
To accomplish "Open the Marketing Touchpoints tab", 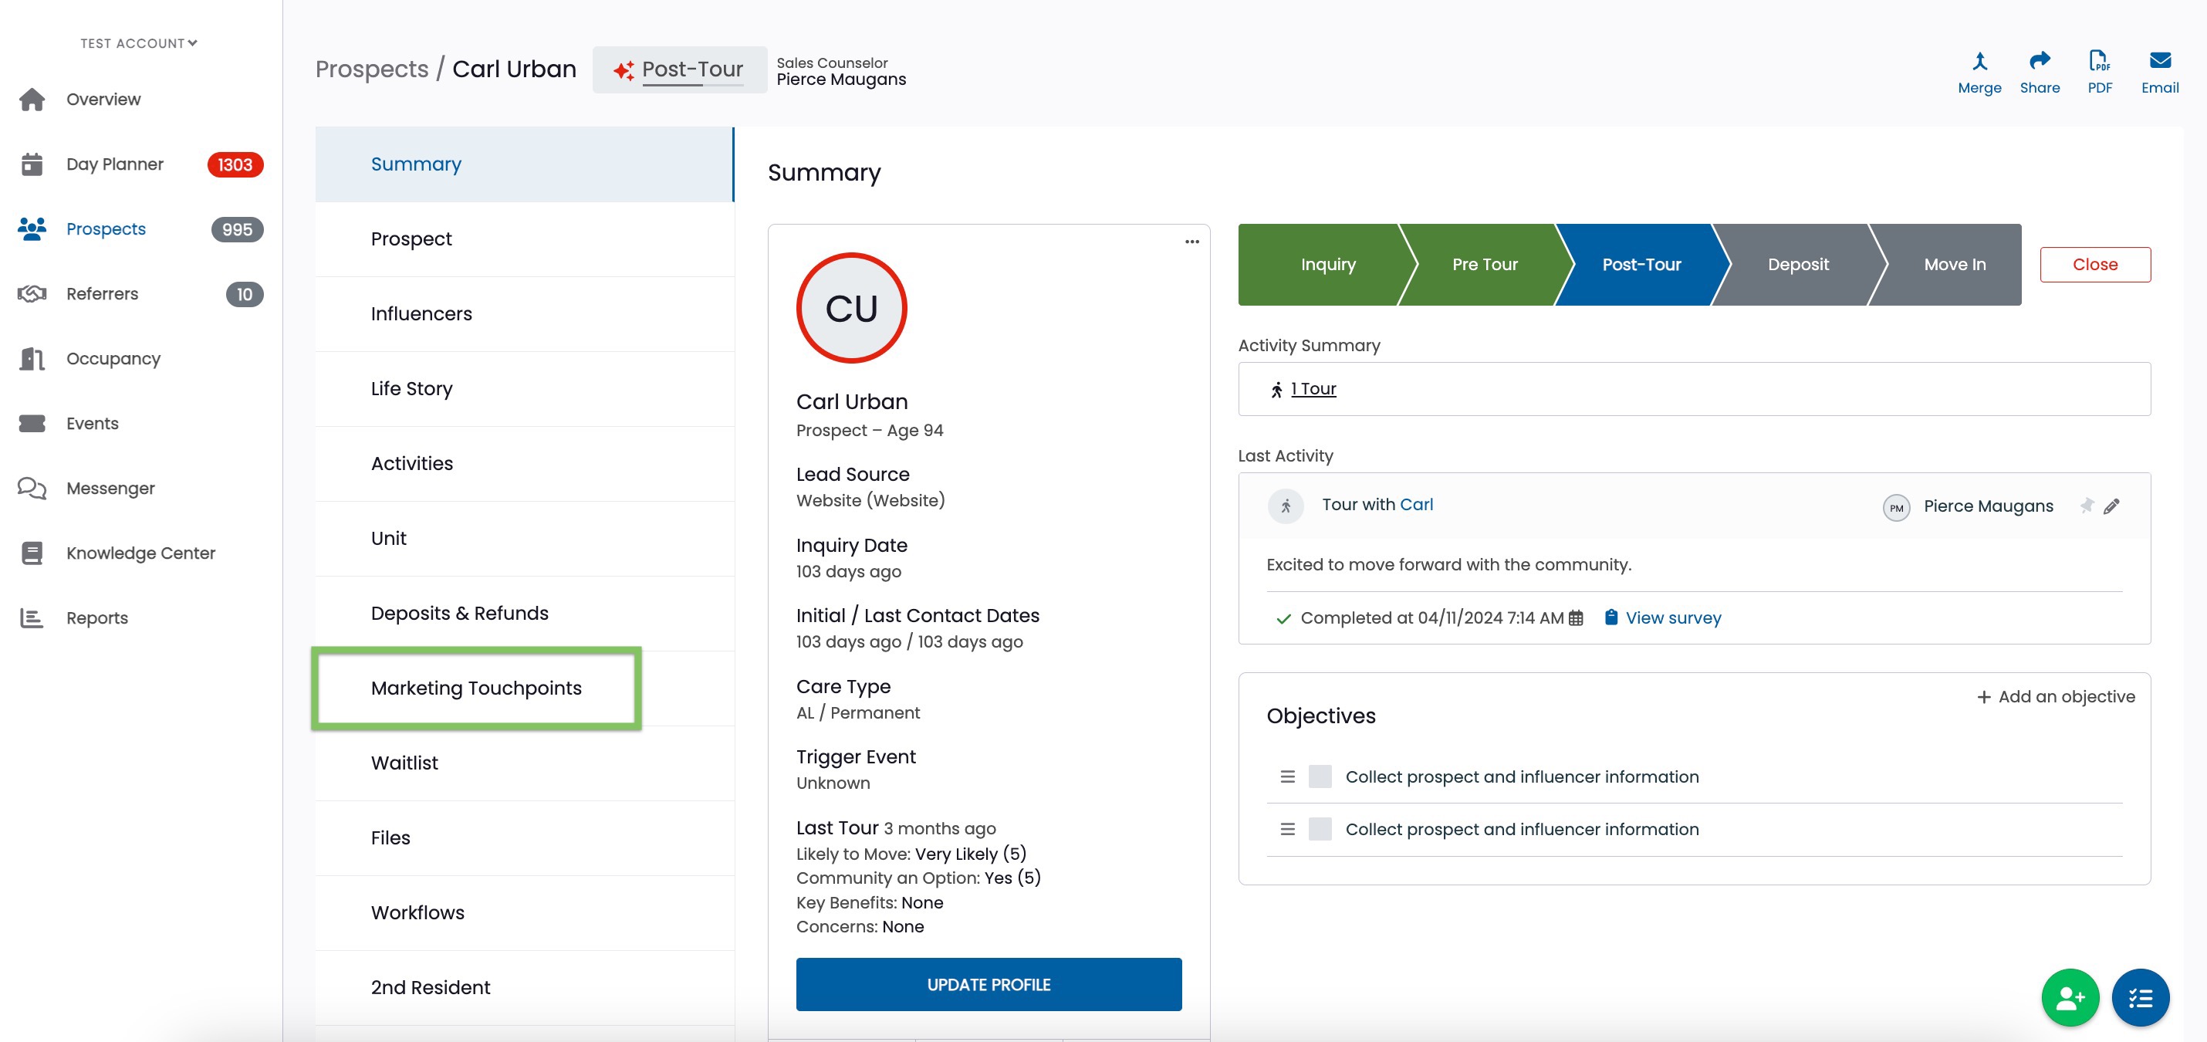I will pyautogui.click(x=476, y=688).
